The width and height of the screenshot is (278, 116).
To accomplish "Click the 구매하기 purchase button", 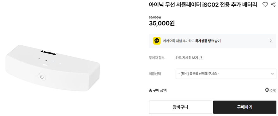I will [245, 107].
